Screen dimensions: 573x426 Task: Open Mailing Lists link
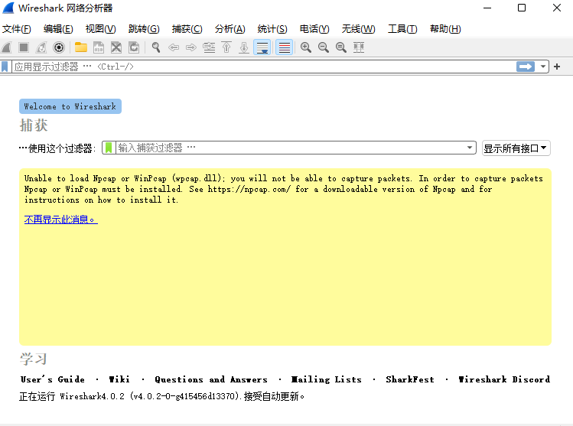point(327,379)
